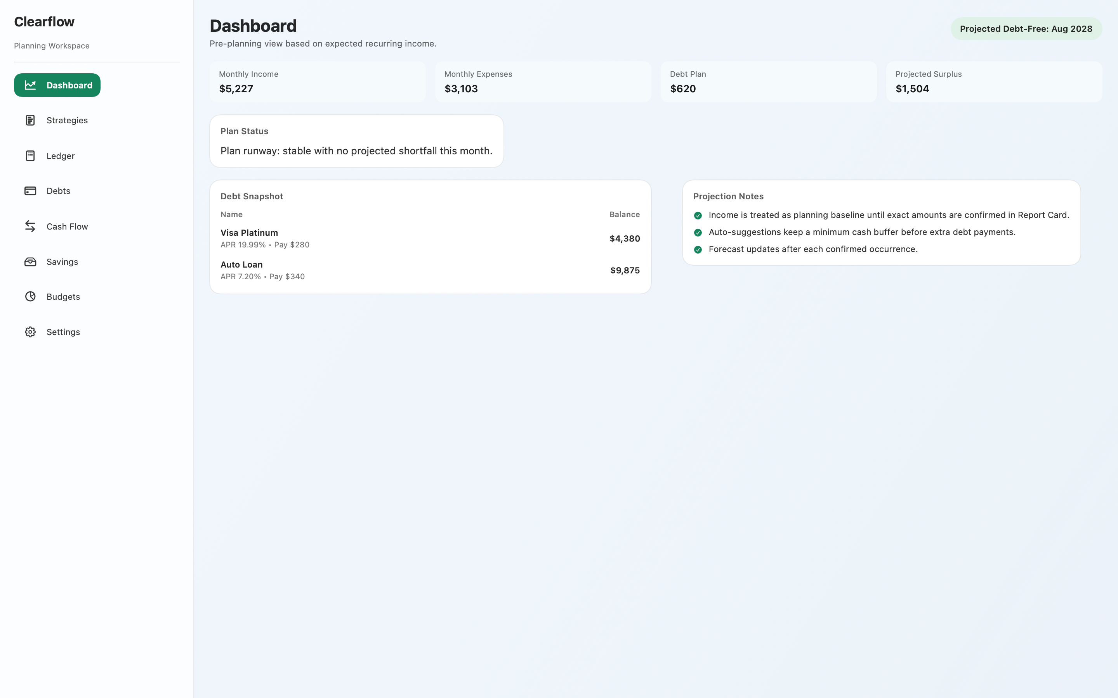Click the Pre-planning view subtitle

(323, 43)
